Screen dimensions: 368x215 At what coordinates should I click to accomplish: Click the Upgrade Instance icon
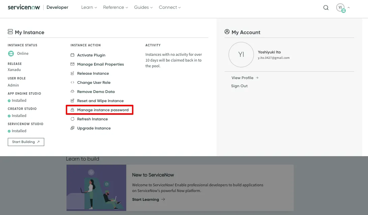(x=72, y=128)
